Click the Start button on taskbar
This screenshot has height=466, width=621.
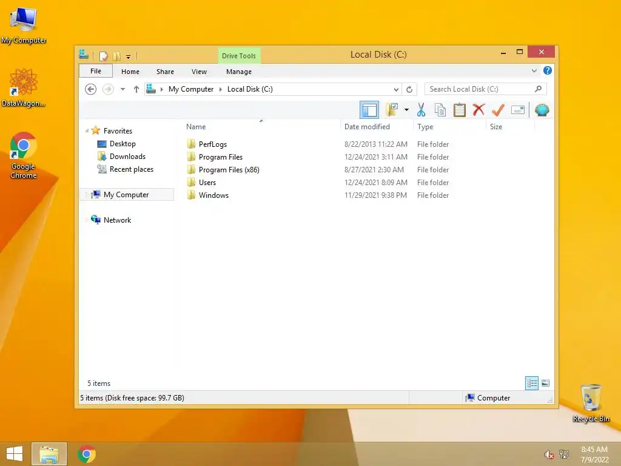click(15, 454)
